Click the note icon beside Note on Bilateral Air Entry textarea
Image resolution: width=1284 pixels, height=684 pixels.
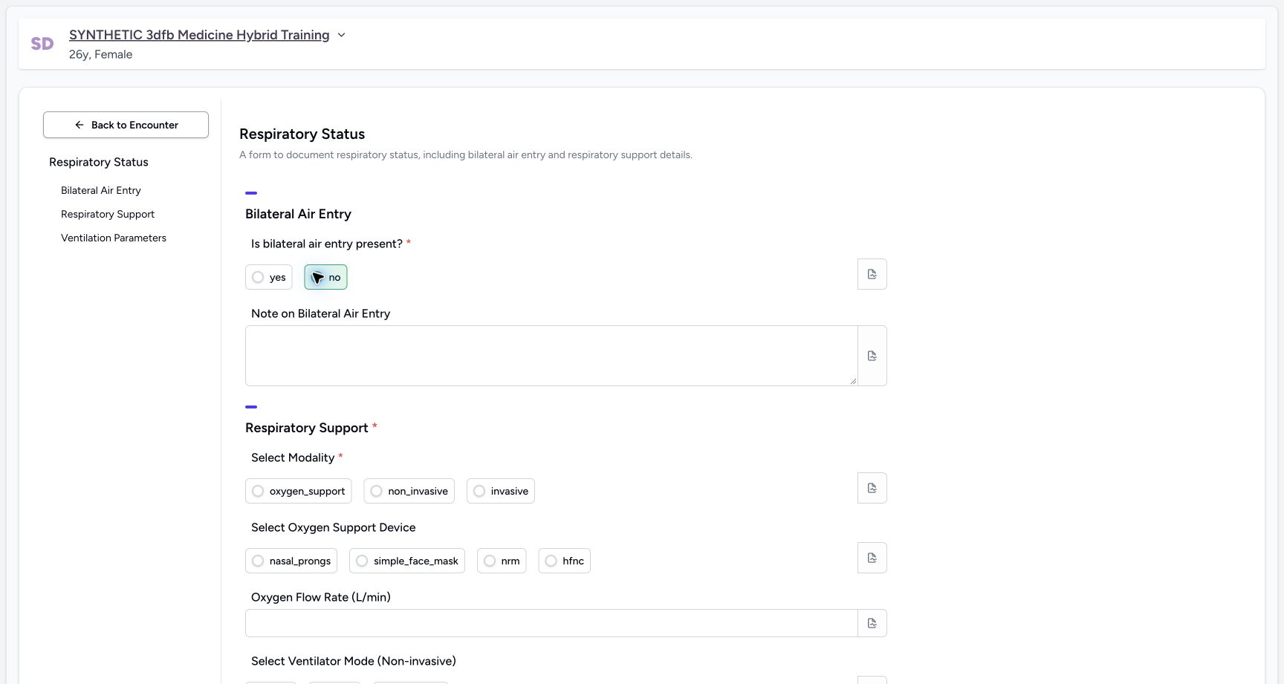[x=872, y=356]
